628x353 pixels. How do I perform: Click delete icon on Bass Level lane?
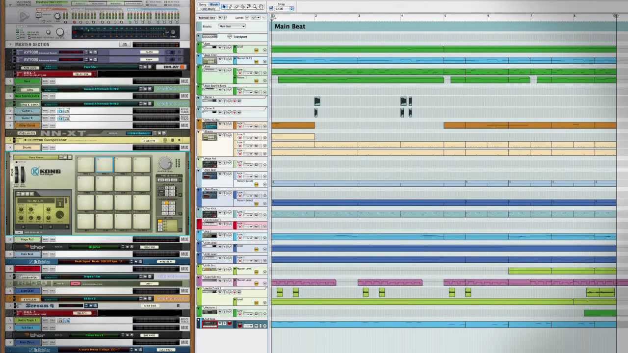[265, 50]
